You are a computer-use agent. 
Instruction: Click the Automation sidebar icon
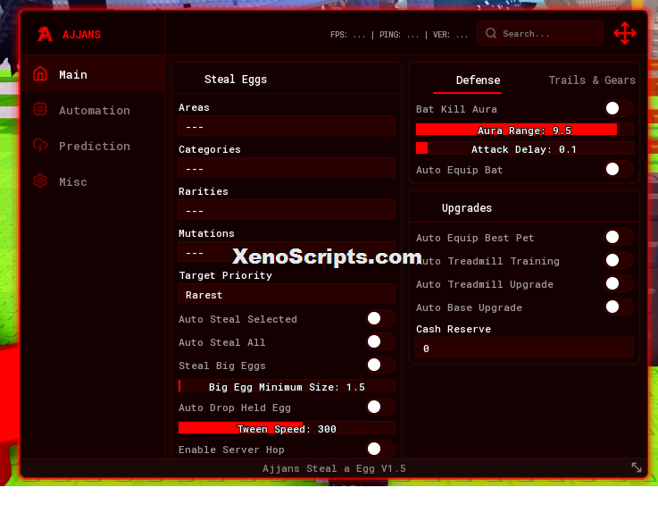click(40, 109)
